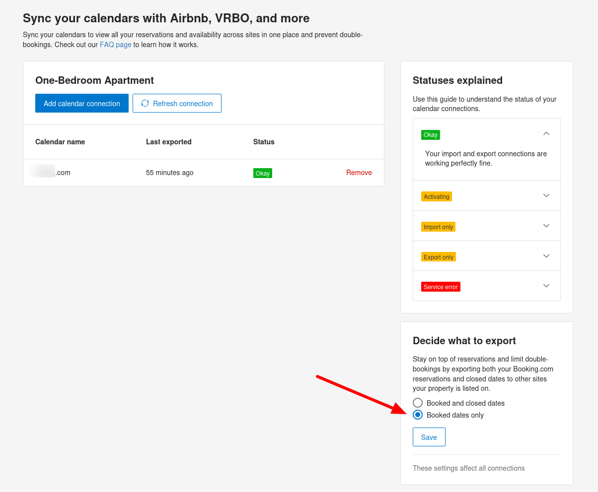Save the export settings
Screen dimensions: 598x492
pos(429,437)
